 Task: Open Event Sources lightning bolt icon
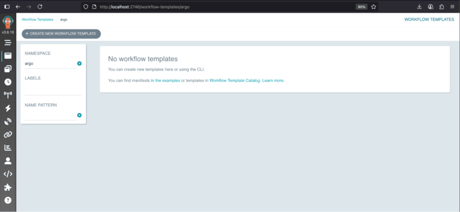[8, 108]
